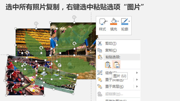Choose the keep-text paste option icon
Viewport: 180px width, 101px height.
click(108, 65)
